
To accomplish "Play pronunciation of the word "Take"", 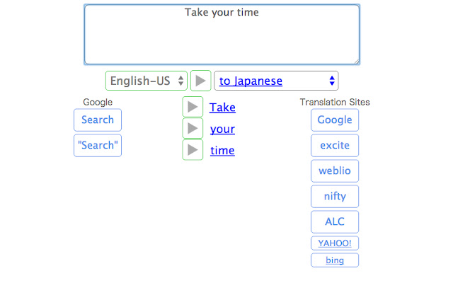I will tap(193, 108).
